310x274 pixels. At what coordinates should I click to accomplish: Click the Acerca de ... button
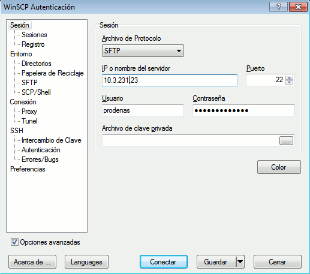tap(32, 262)
